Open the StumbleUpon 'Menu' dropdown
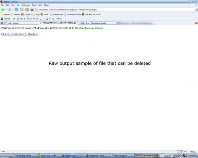Screen dimensions: 198x158 [59, 19]
